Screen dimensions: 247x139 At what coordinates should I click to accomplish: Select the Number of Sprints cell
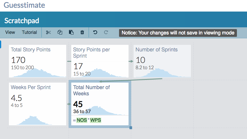coord(162,61)
